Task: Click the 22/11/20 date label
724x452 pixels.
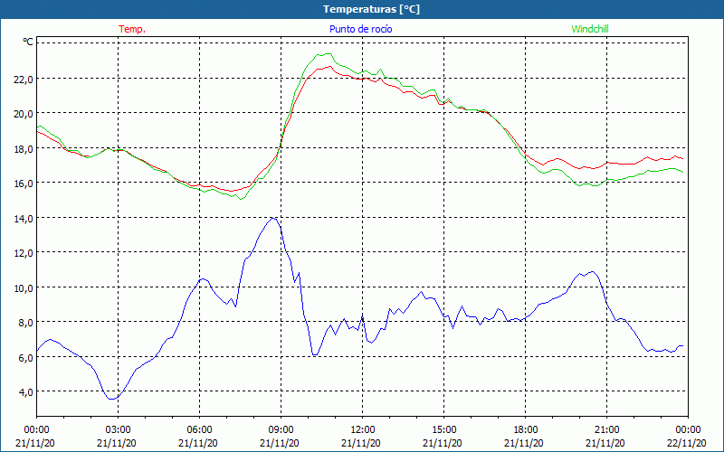Action: click(x=688, y=443)
